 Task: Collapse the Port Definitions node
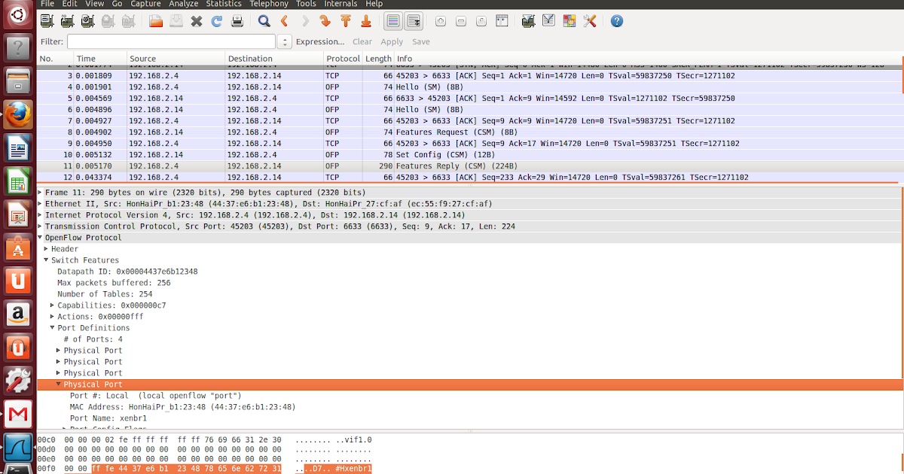point(52,328)
